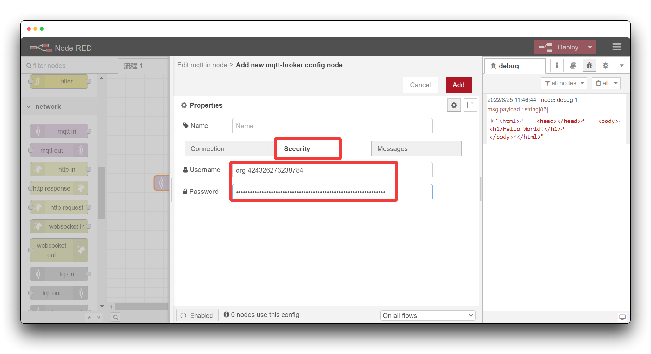Click the palette vertical scrollbar thumb
The height and width of the screenshot is (354, 651).
102,193
